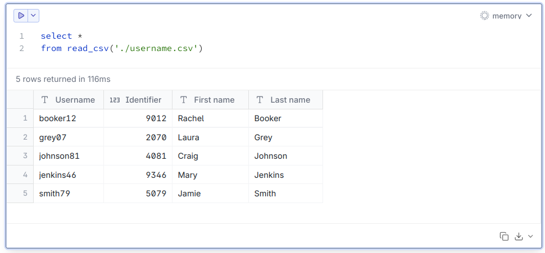Select row number 1 in results

[x=20, y=118]
